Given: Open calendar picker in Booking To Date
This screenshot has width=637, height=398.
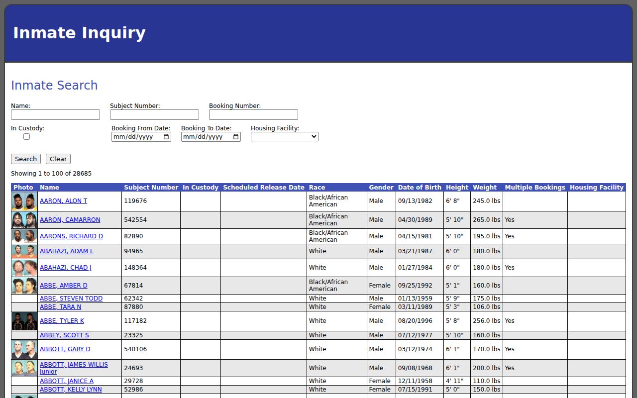Looking at the screenshot, I should pos(236,137).
